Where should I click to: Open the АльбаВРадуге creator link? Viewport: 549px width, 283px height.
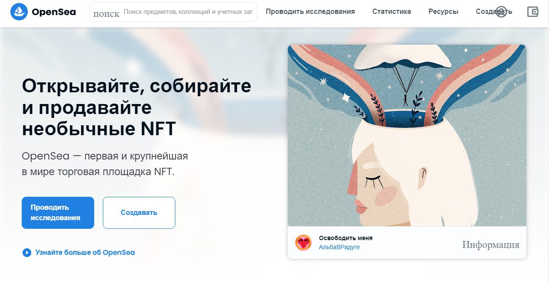[x=339, y=247]
